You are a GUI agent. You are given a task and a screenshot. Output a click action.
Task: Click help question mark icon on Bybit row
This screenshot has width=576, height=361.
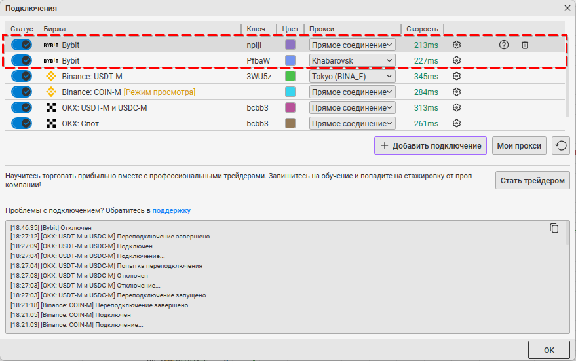click(503, 45)
